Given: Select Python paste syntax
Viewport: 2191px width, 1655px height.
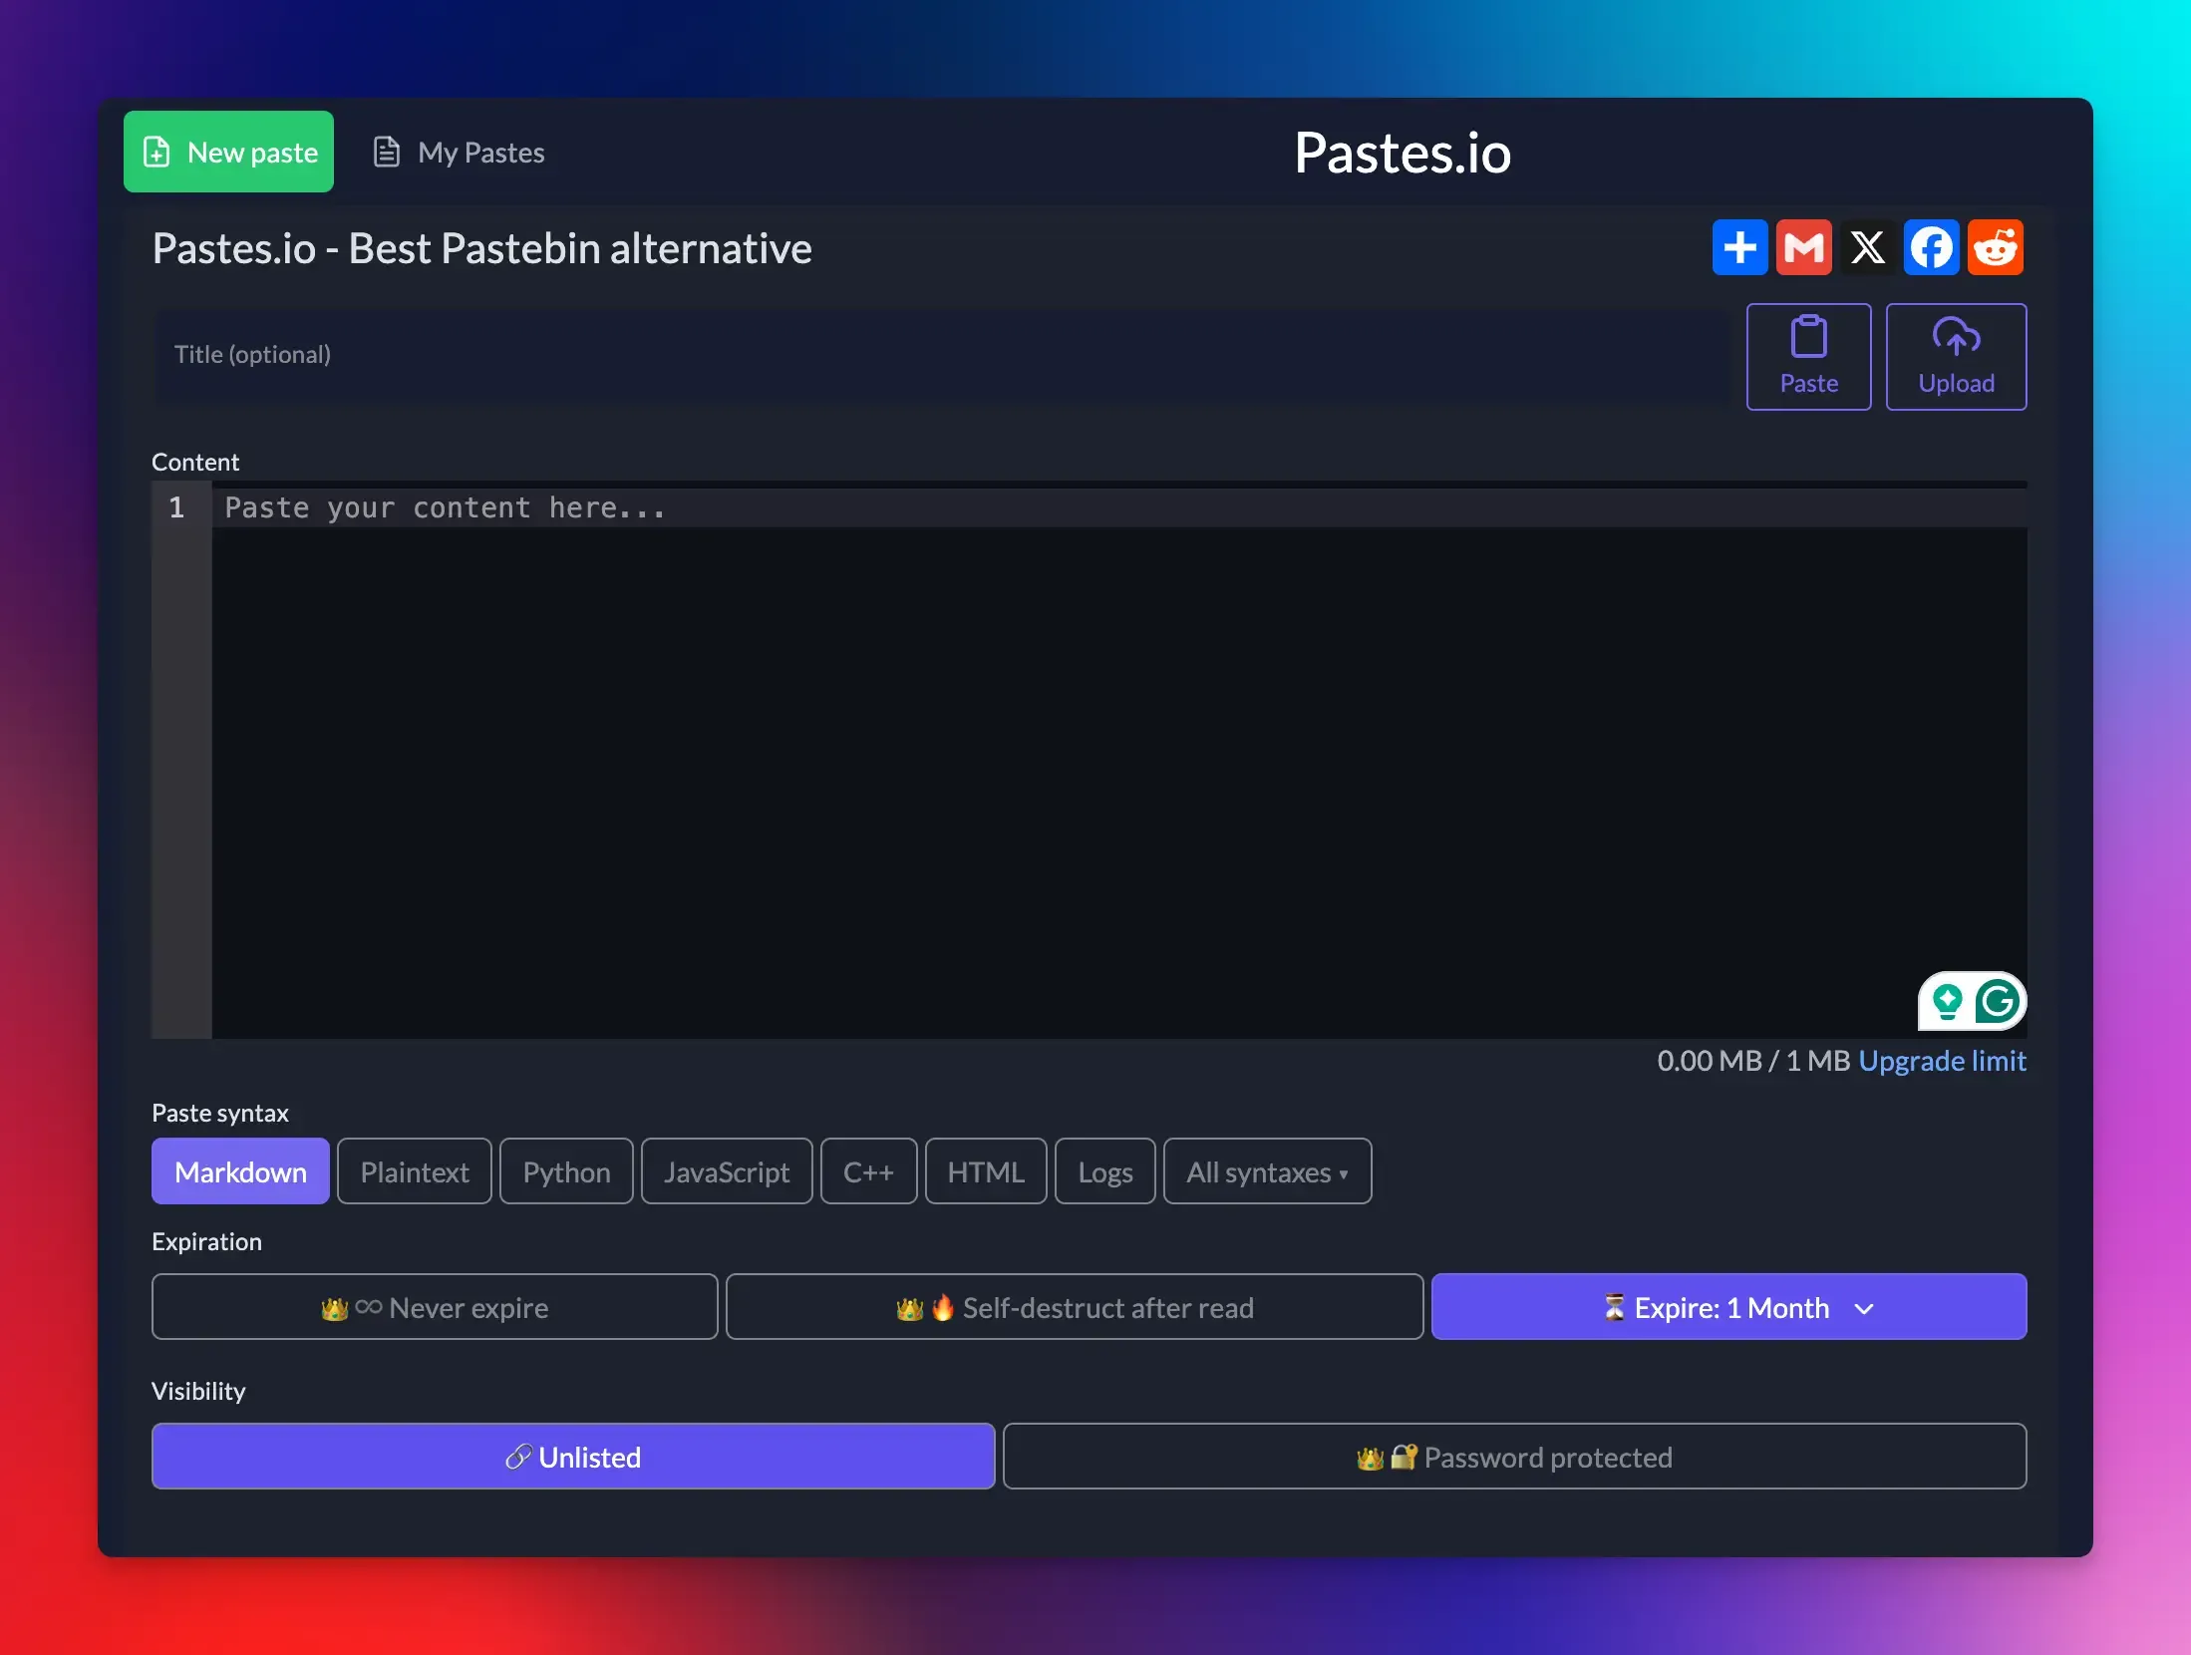Looking at the screenshot, I should click(x=565, y=1171).
